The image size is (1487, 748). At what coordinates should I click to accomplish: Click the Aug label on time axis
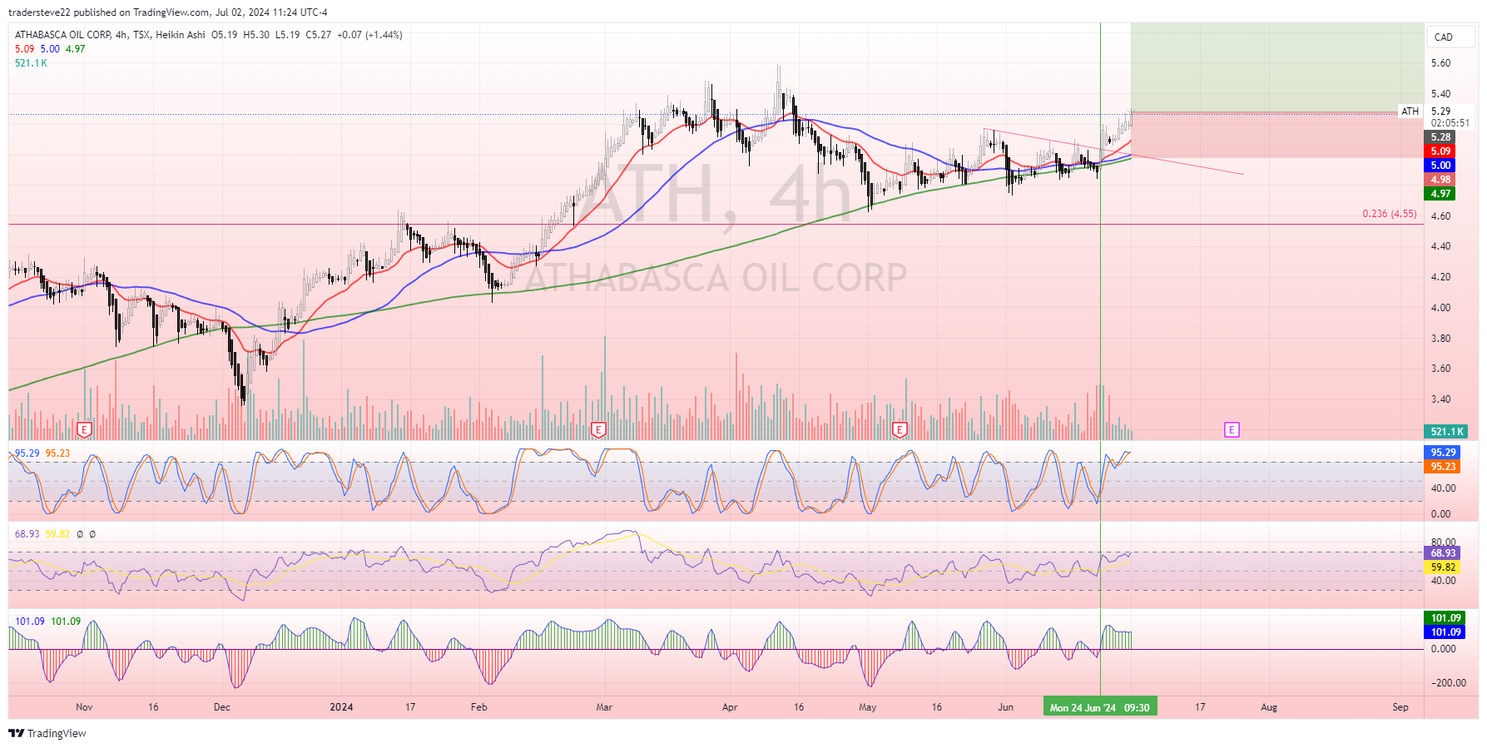pyautogui.click(x=1268, y=707)
